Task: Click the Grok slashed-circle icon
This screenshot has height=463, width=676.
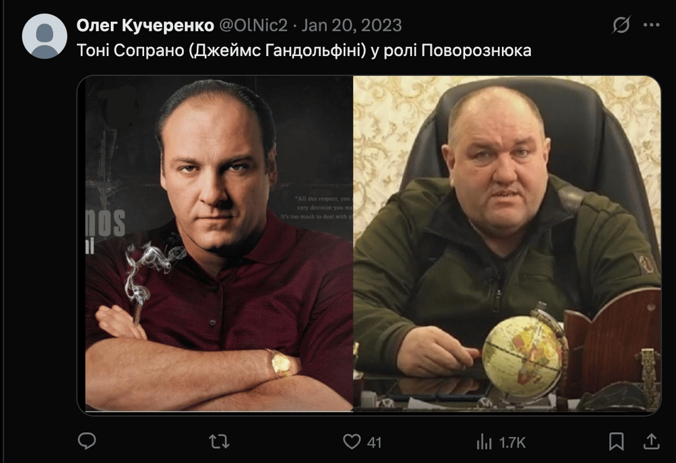Action: [x=621, y=25]
